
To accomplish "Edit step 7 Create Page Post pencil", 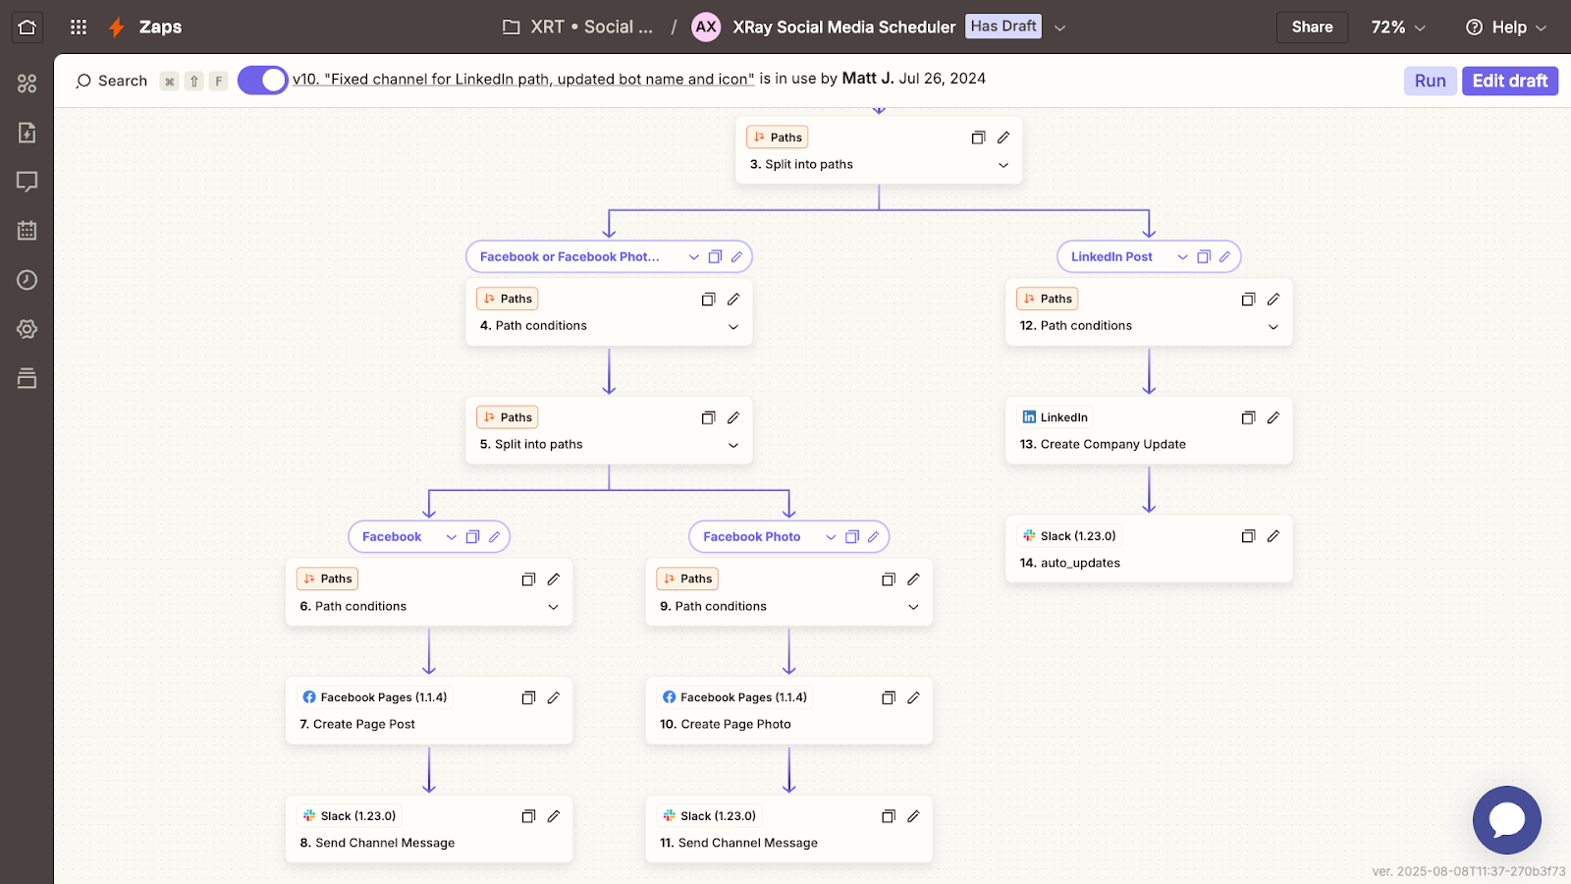I will [554, 697].
